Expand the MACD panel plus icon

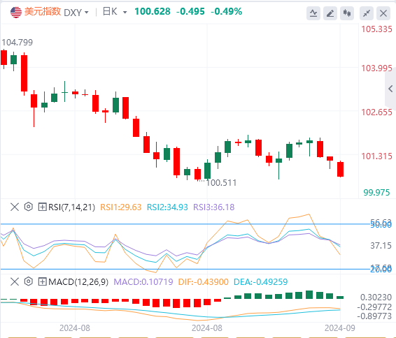(42, 281)
